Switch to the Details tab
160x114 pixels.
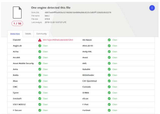coord(28,34)
